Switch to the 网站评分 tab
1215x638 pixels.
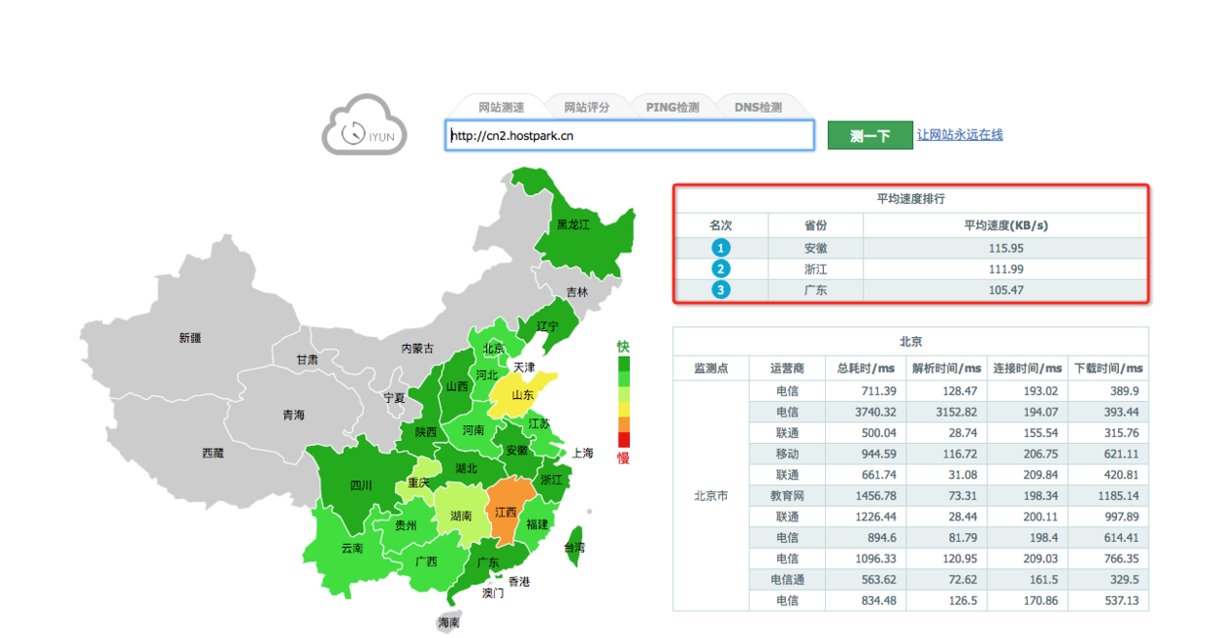[x=586, y=107]
